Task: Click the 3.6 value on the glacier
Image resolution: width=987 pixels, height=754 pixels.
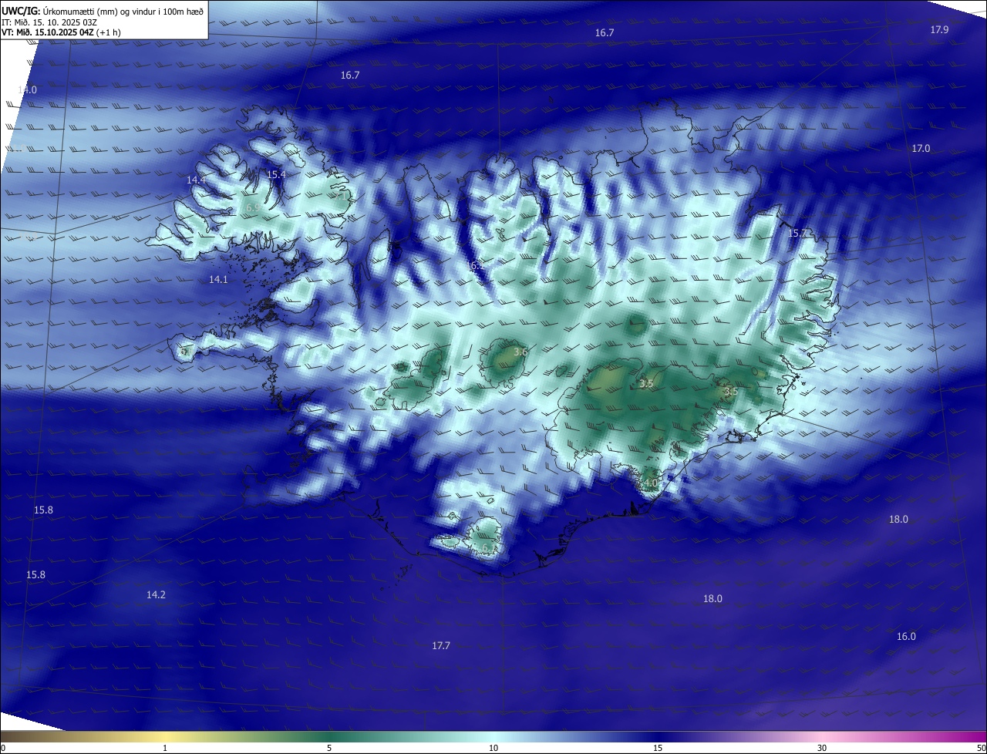Action: tap(520, 352)
